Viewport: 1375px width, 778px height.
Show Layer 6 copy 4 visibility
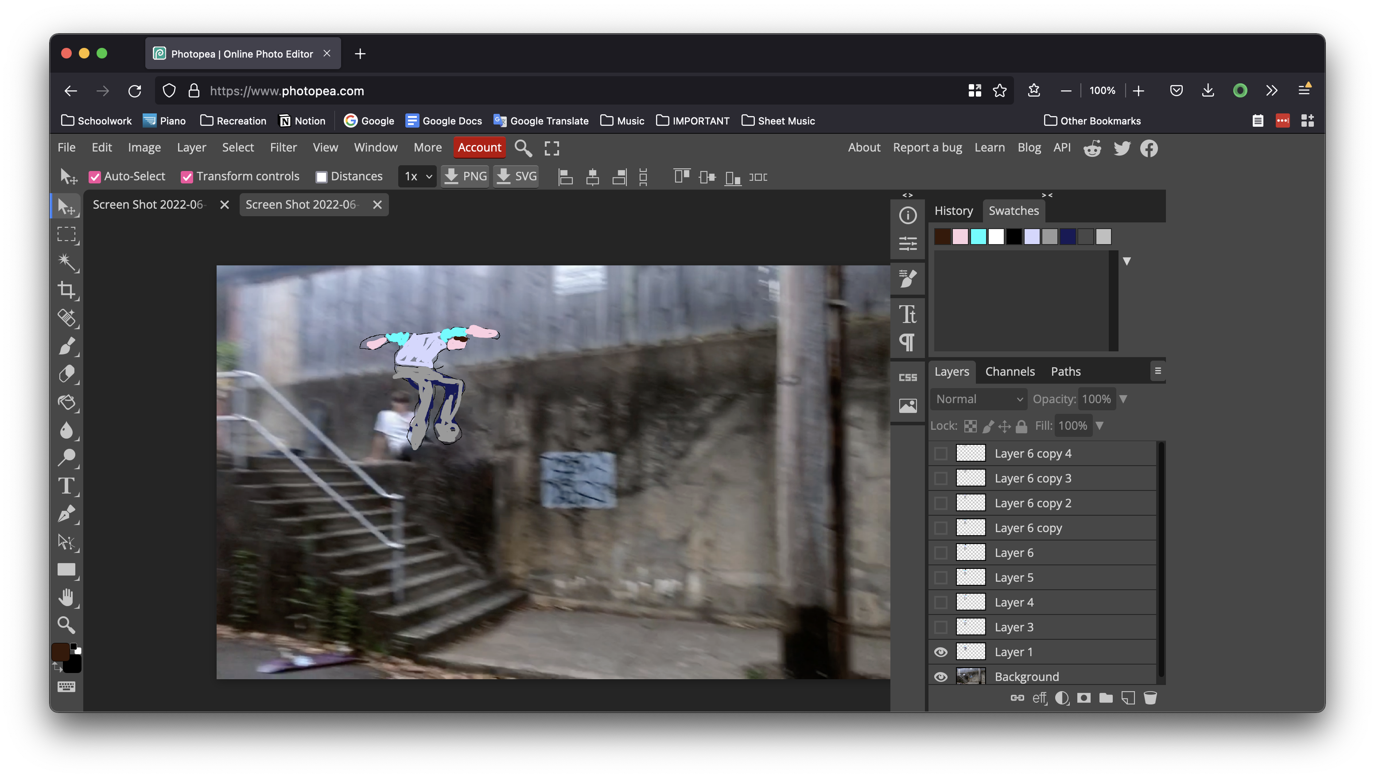pos(941,454)
